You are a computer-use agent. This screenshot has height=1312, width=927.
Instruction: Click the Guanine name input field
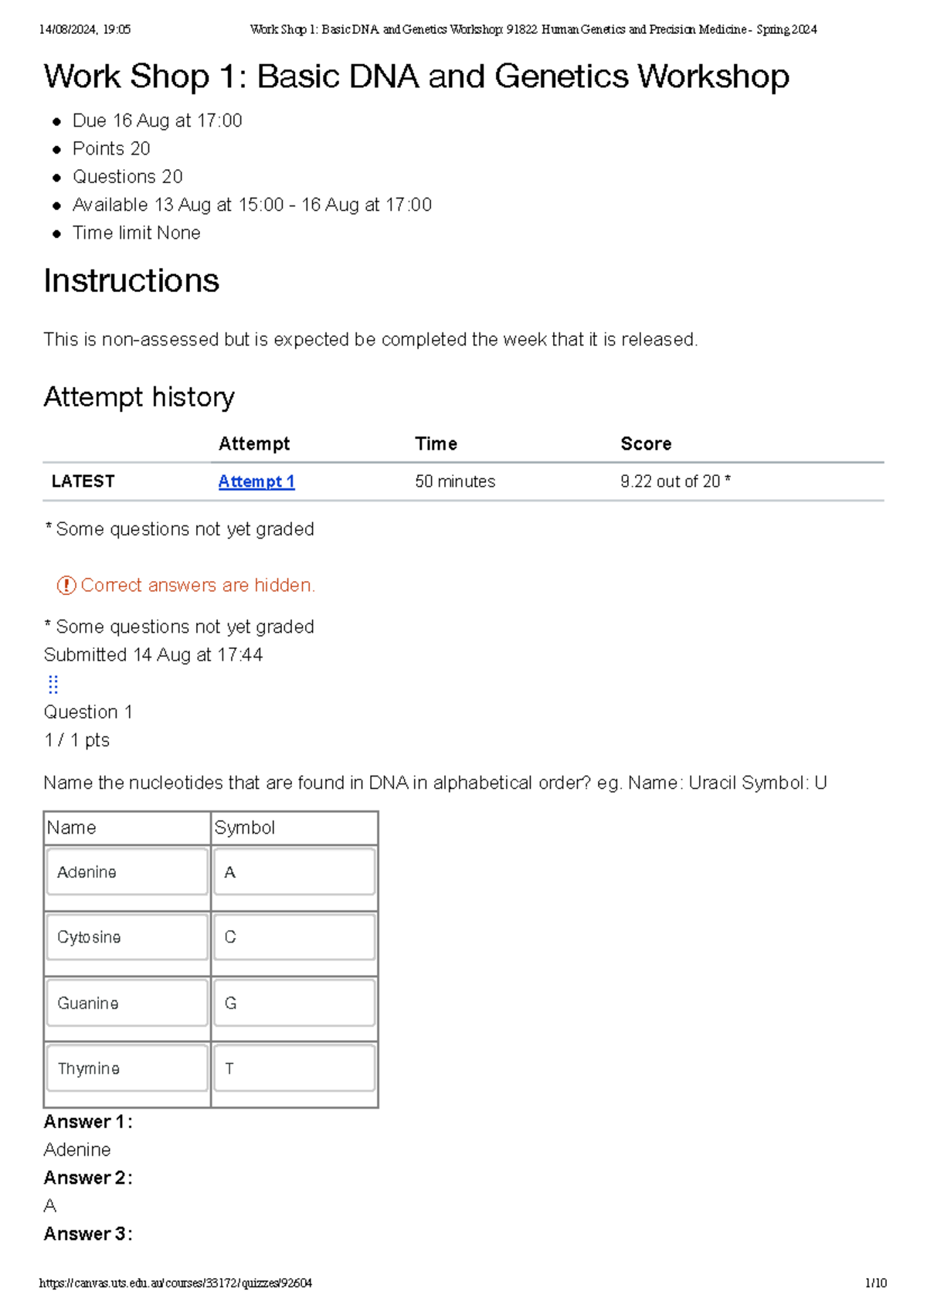pos(127,1003)
